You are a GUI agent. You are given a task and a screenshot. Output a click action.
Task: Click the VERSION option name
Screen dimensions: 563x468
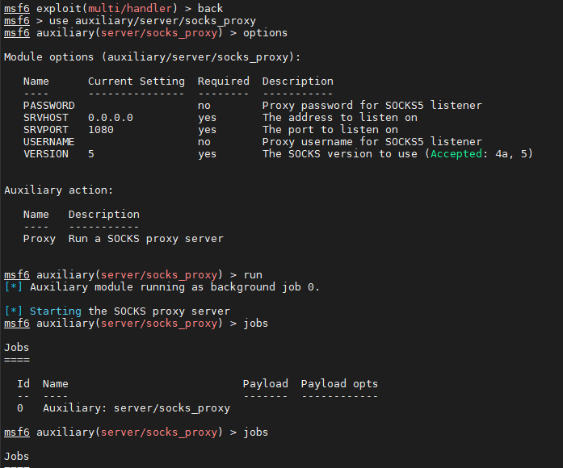pyautogui.click(x=45, y=154)
